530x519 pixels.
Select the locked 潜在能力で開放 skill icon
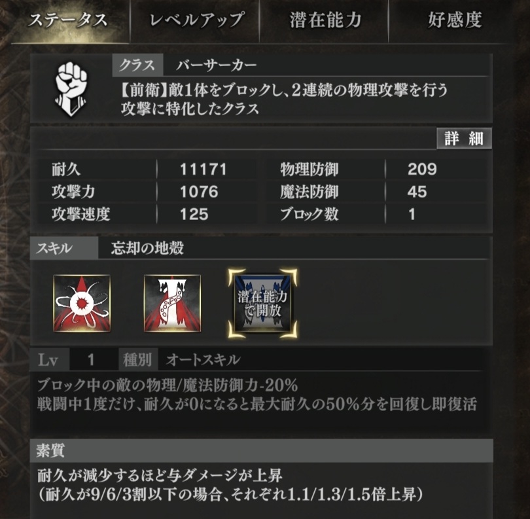pos(262,303)
